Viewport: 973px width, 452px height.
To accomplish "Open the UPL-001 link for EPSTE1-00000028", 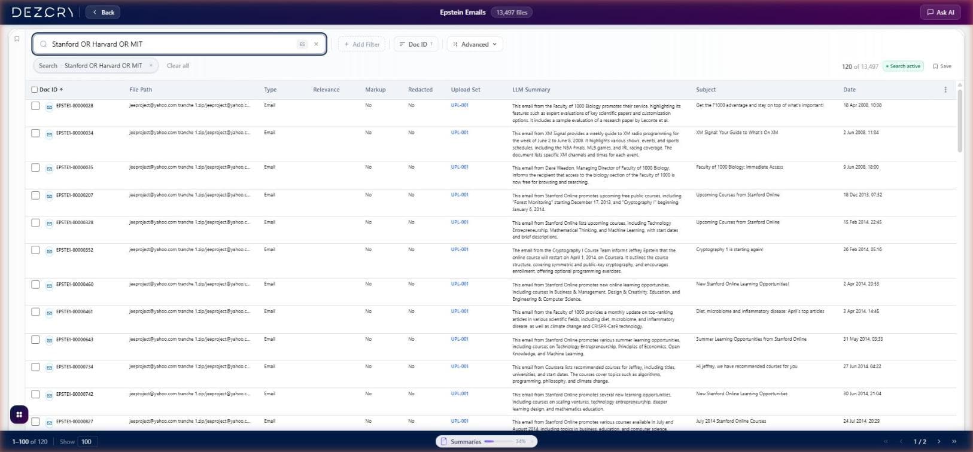I will 460,105.
